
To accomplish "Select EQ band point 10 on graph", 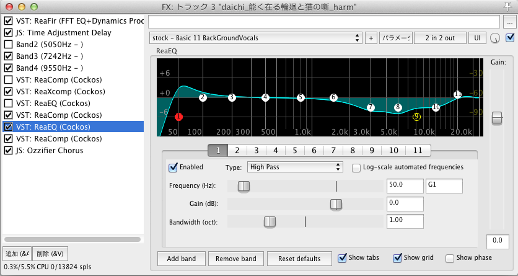I will click(x=436, y=107).
